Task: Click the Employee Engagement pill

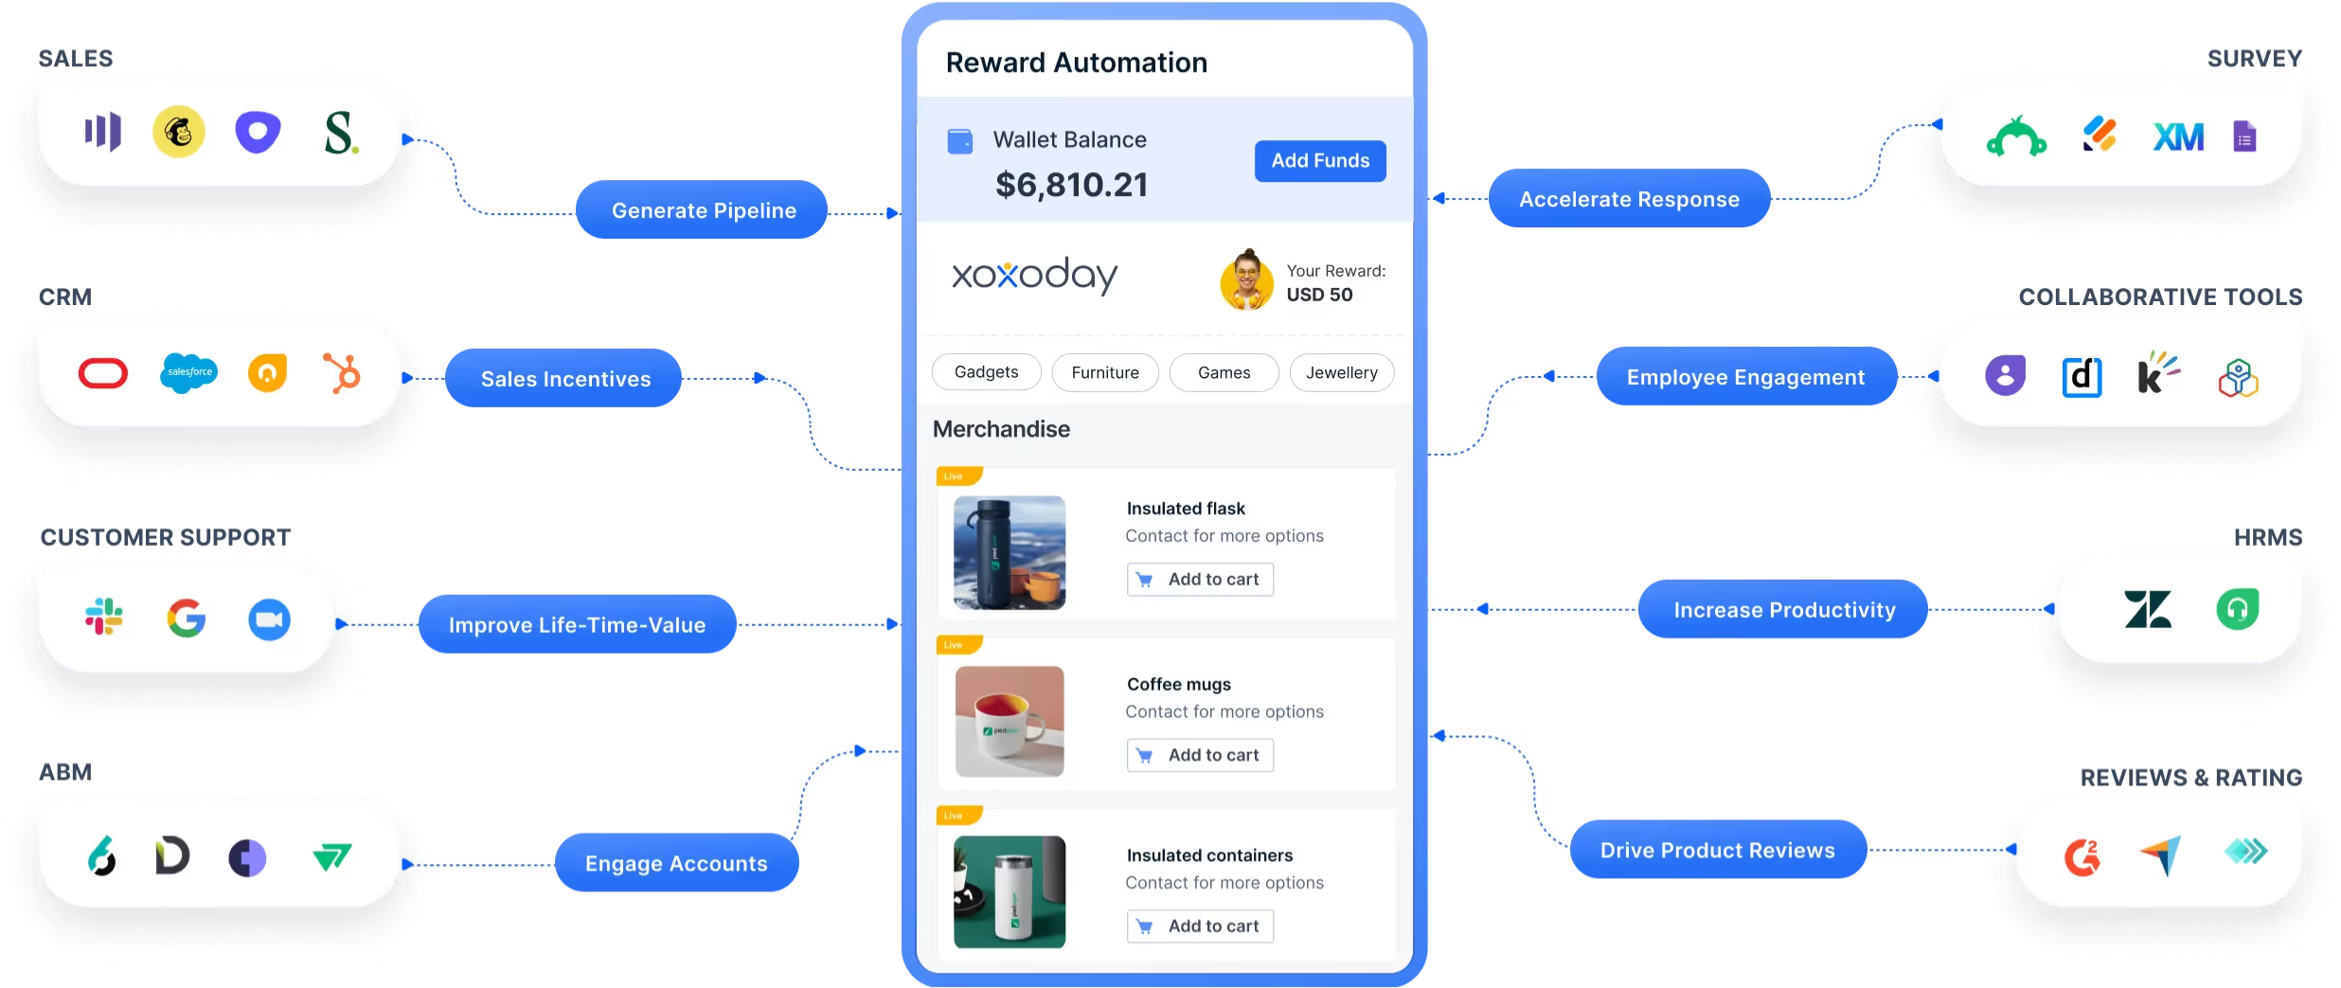Action: click(x=1746, y=377)
